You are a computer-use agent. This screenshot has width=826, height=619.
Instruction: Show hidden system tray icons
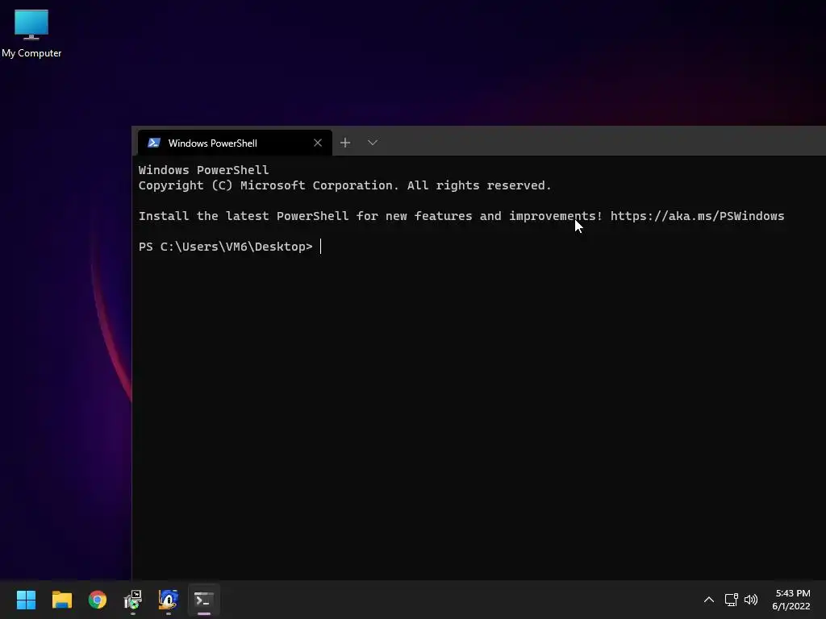coord(709,600)
